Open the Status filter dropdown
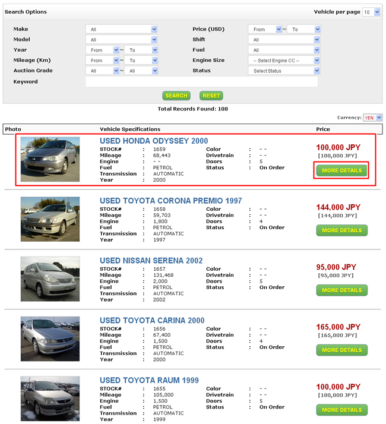The width and height of the screenshot is (386, 424). coord(284,71)
